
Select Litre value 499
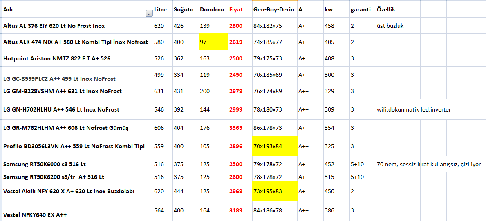[163, 75]
